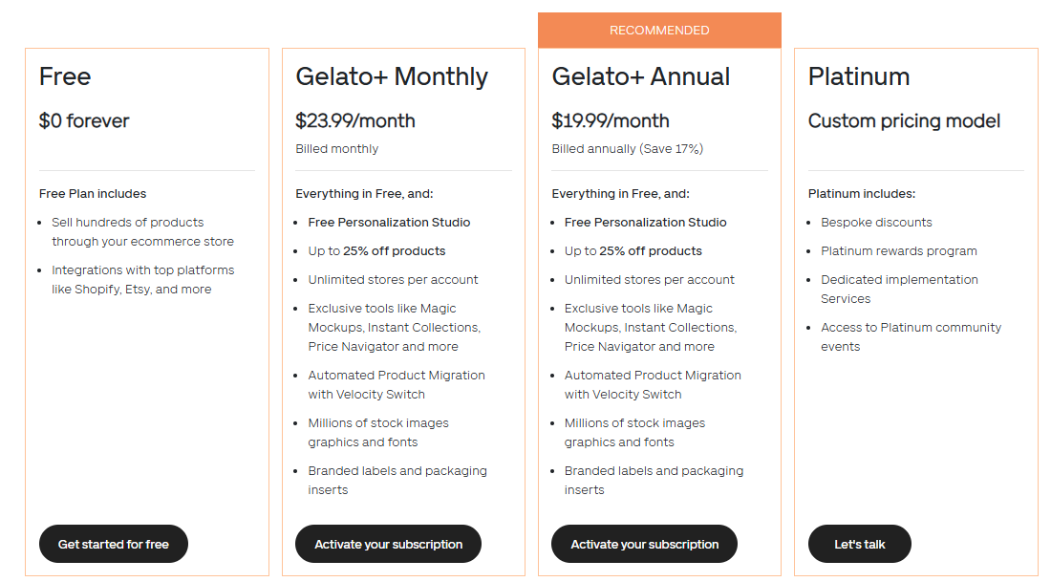Click the Gelato+ Monthly plan title
Image resolution: width=1051 pixels, height=582 pixels.
click(x=392, y=76)
